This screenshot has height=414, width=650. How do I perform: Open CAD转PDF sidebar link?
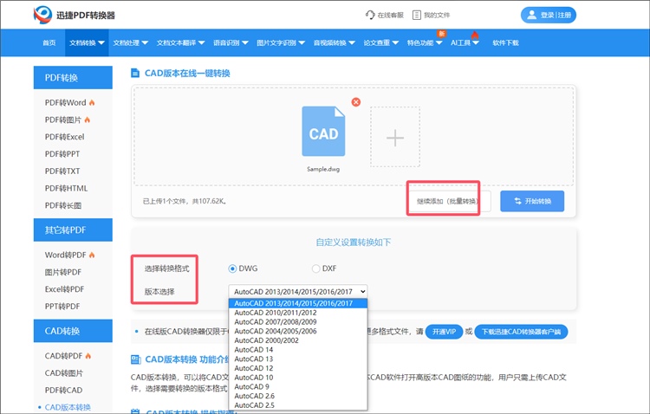[65, 356]
